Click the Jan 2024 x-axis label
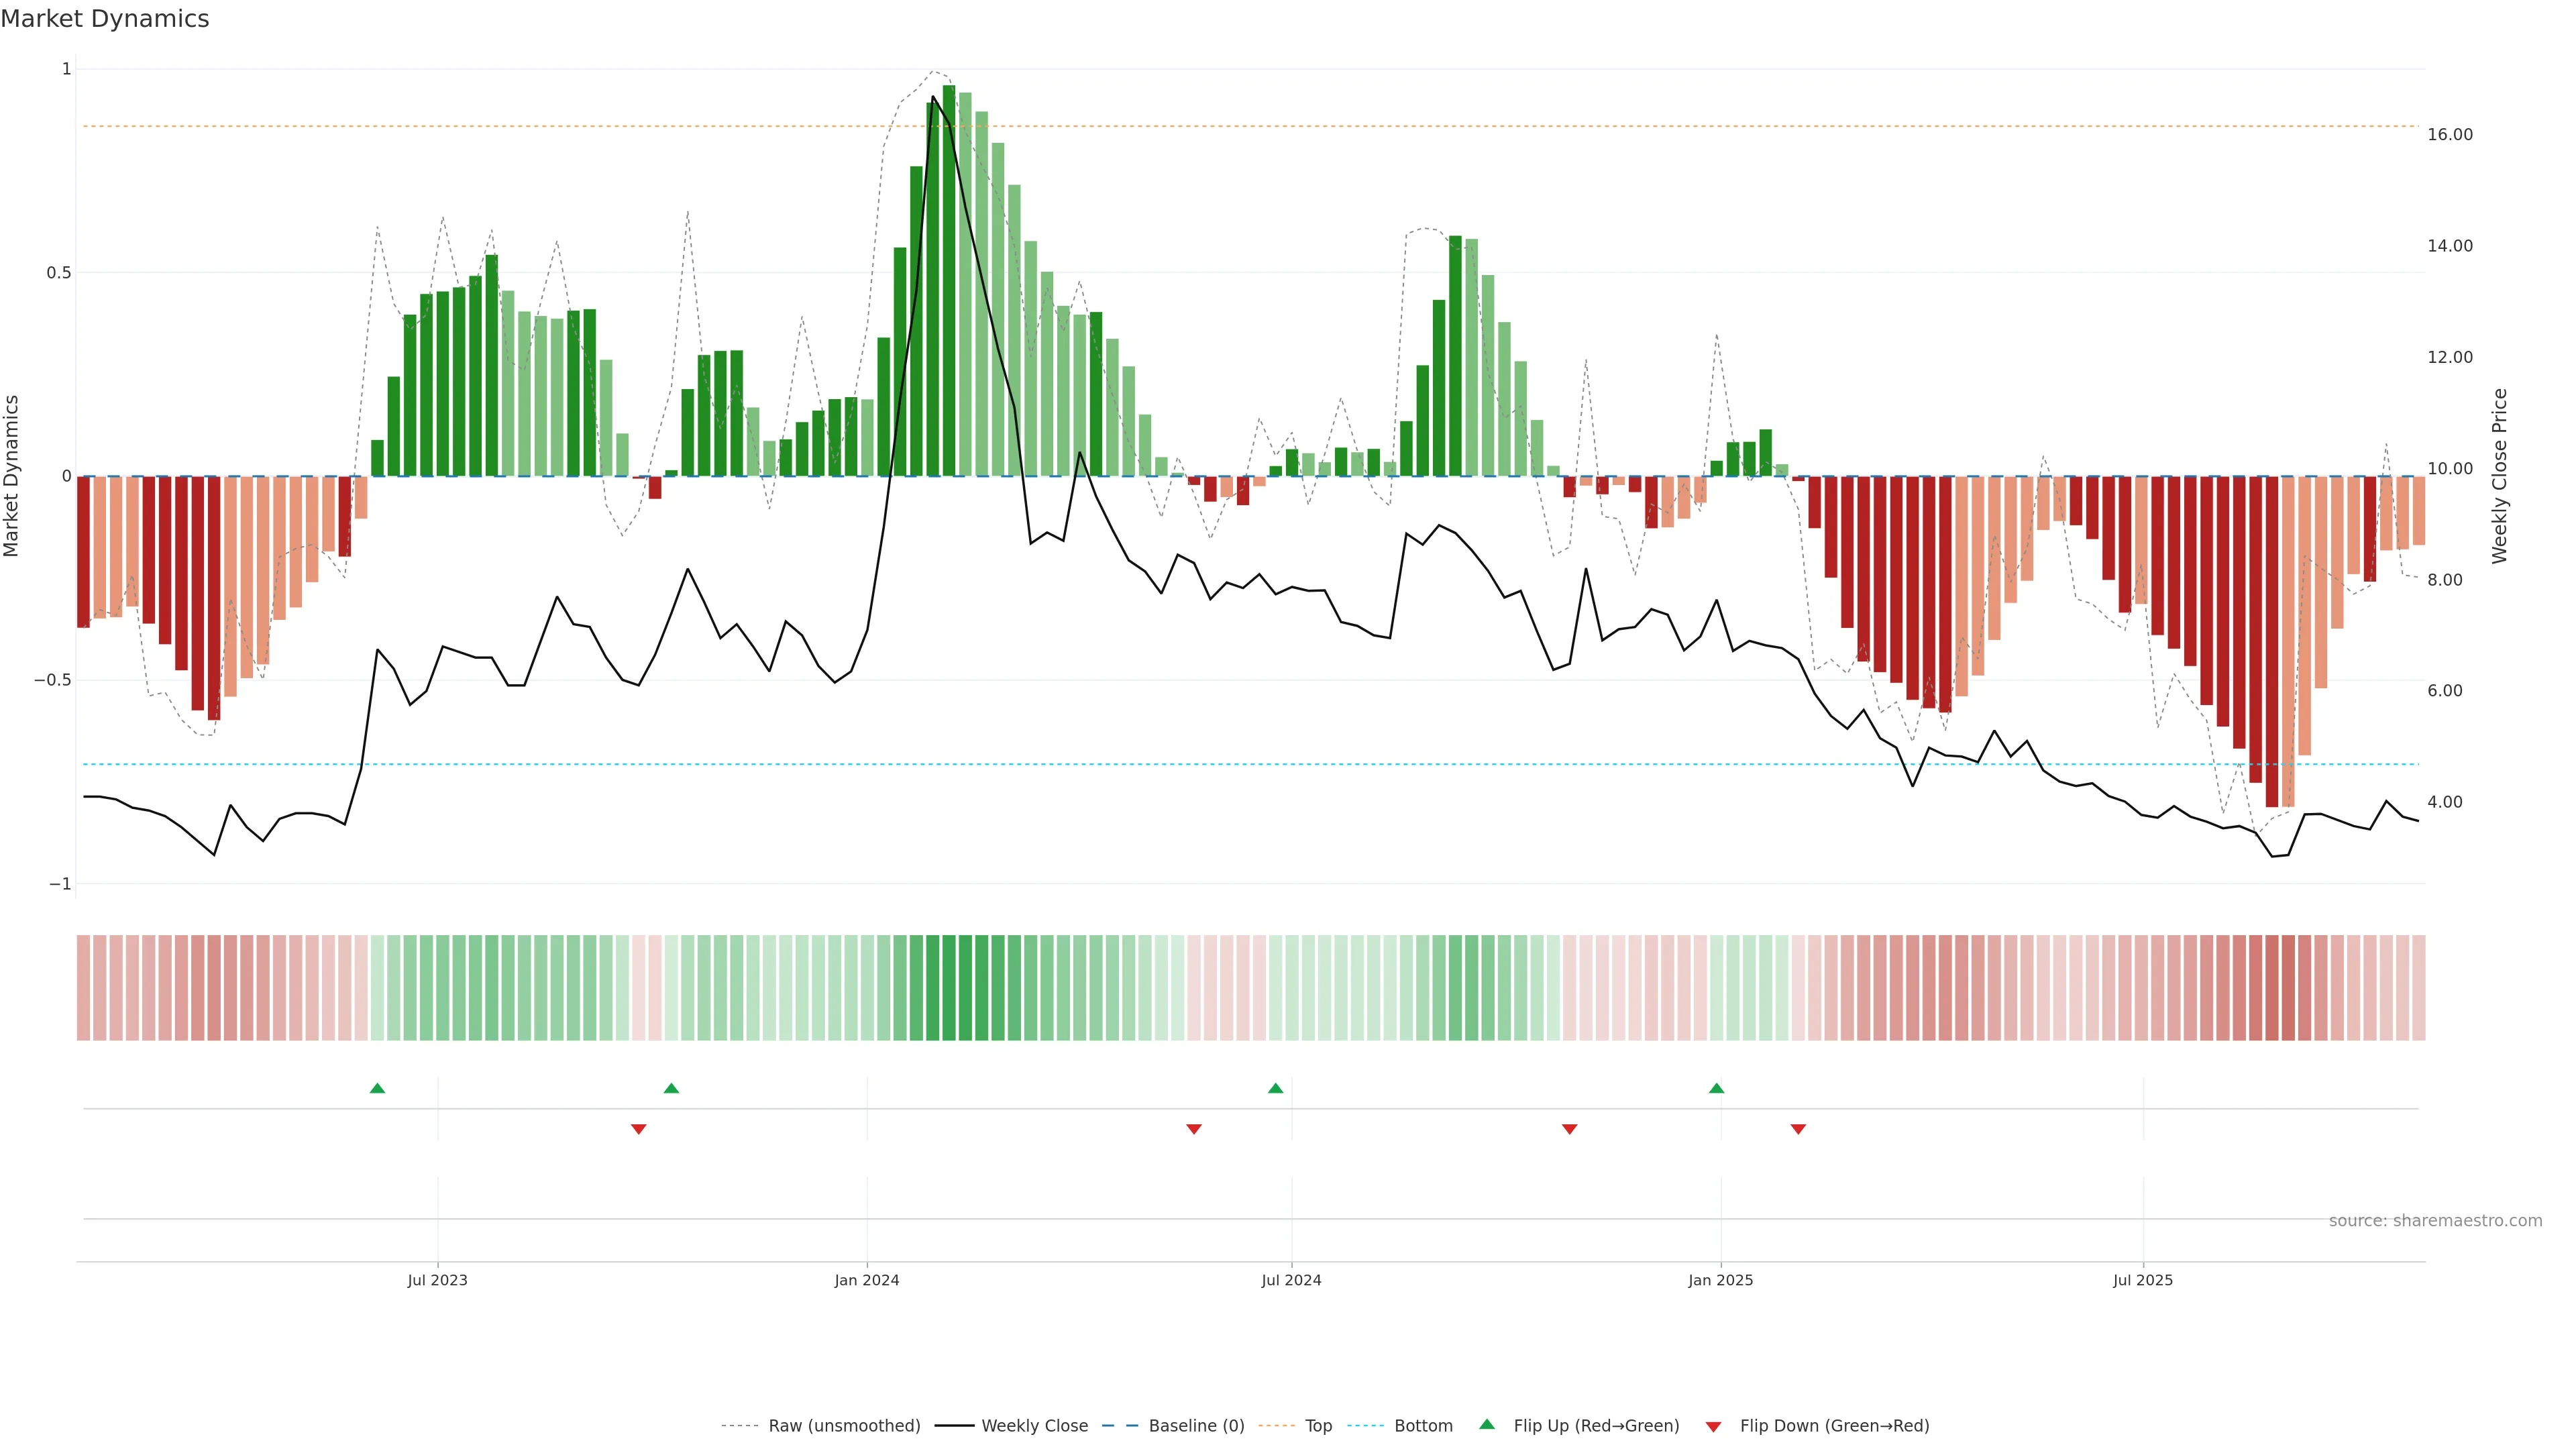Viewport: 2576px width, 1449px height. point(867,1280)
